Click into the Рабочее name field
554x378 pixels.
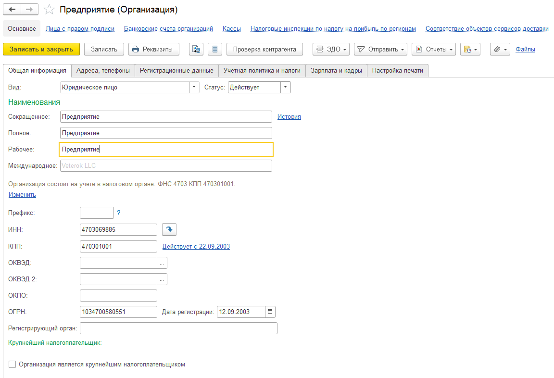pyautogui.click(x=166, y=149)
